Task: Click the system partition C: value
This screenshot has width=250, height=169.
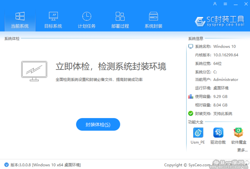Action: tap(215, 72)
